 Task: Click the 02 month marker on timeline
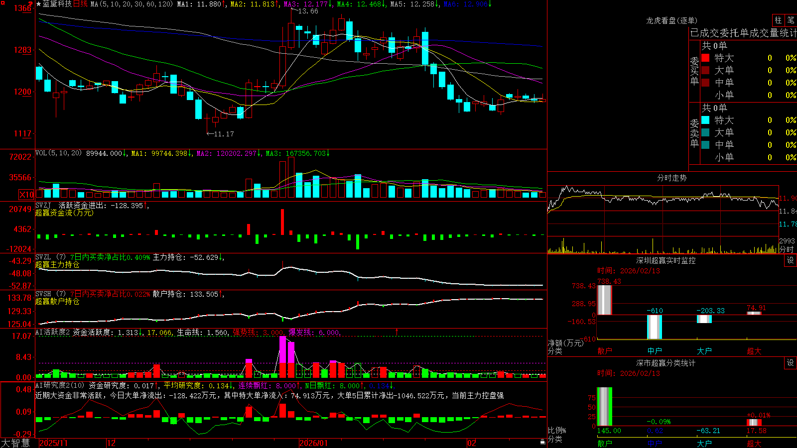click(471, 443)
